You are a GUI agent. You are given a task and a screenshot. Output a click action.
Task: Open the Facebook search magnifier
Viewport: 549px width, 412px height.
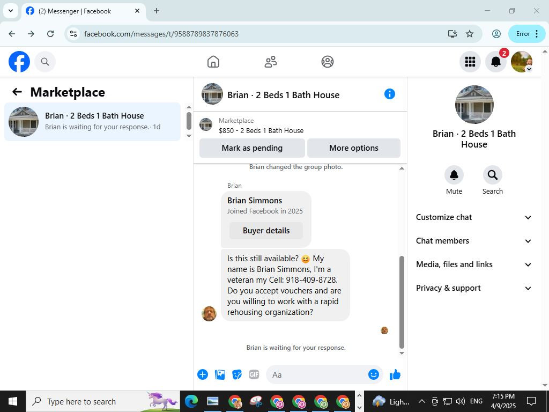(45, 62)
